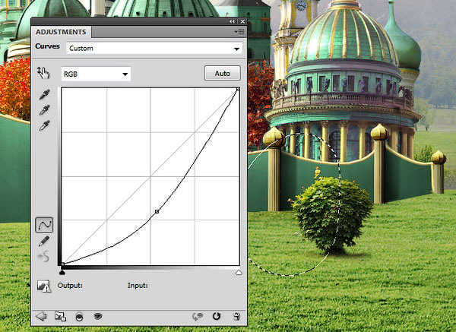
Task: Open the Curves preset dropdown showing Custom
Action: [x=154, y=49]
